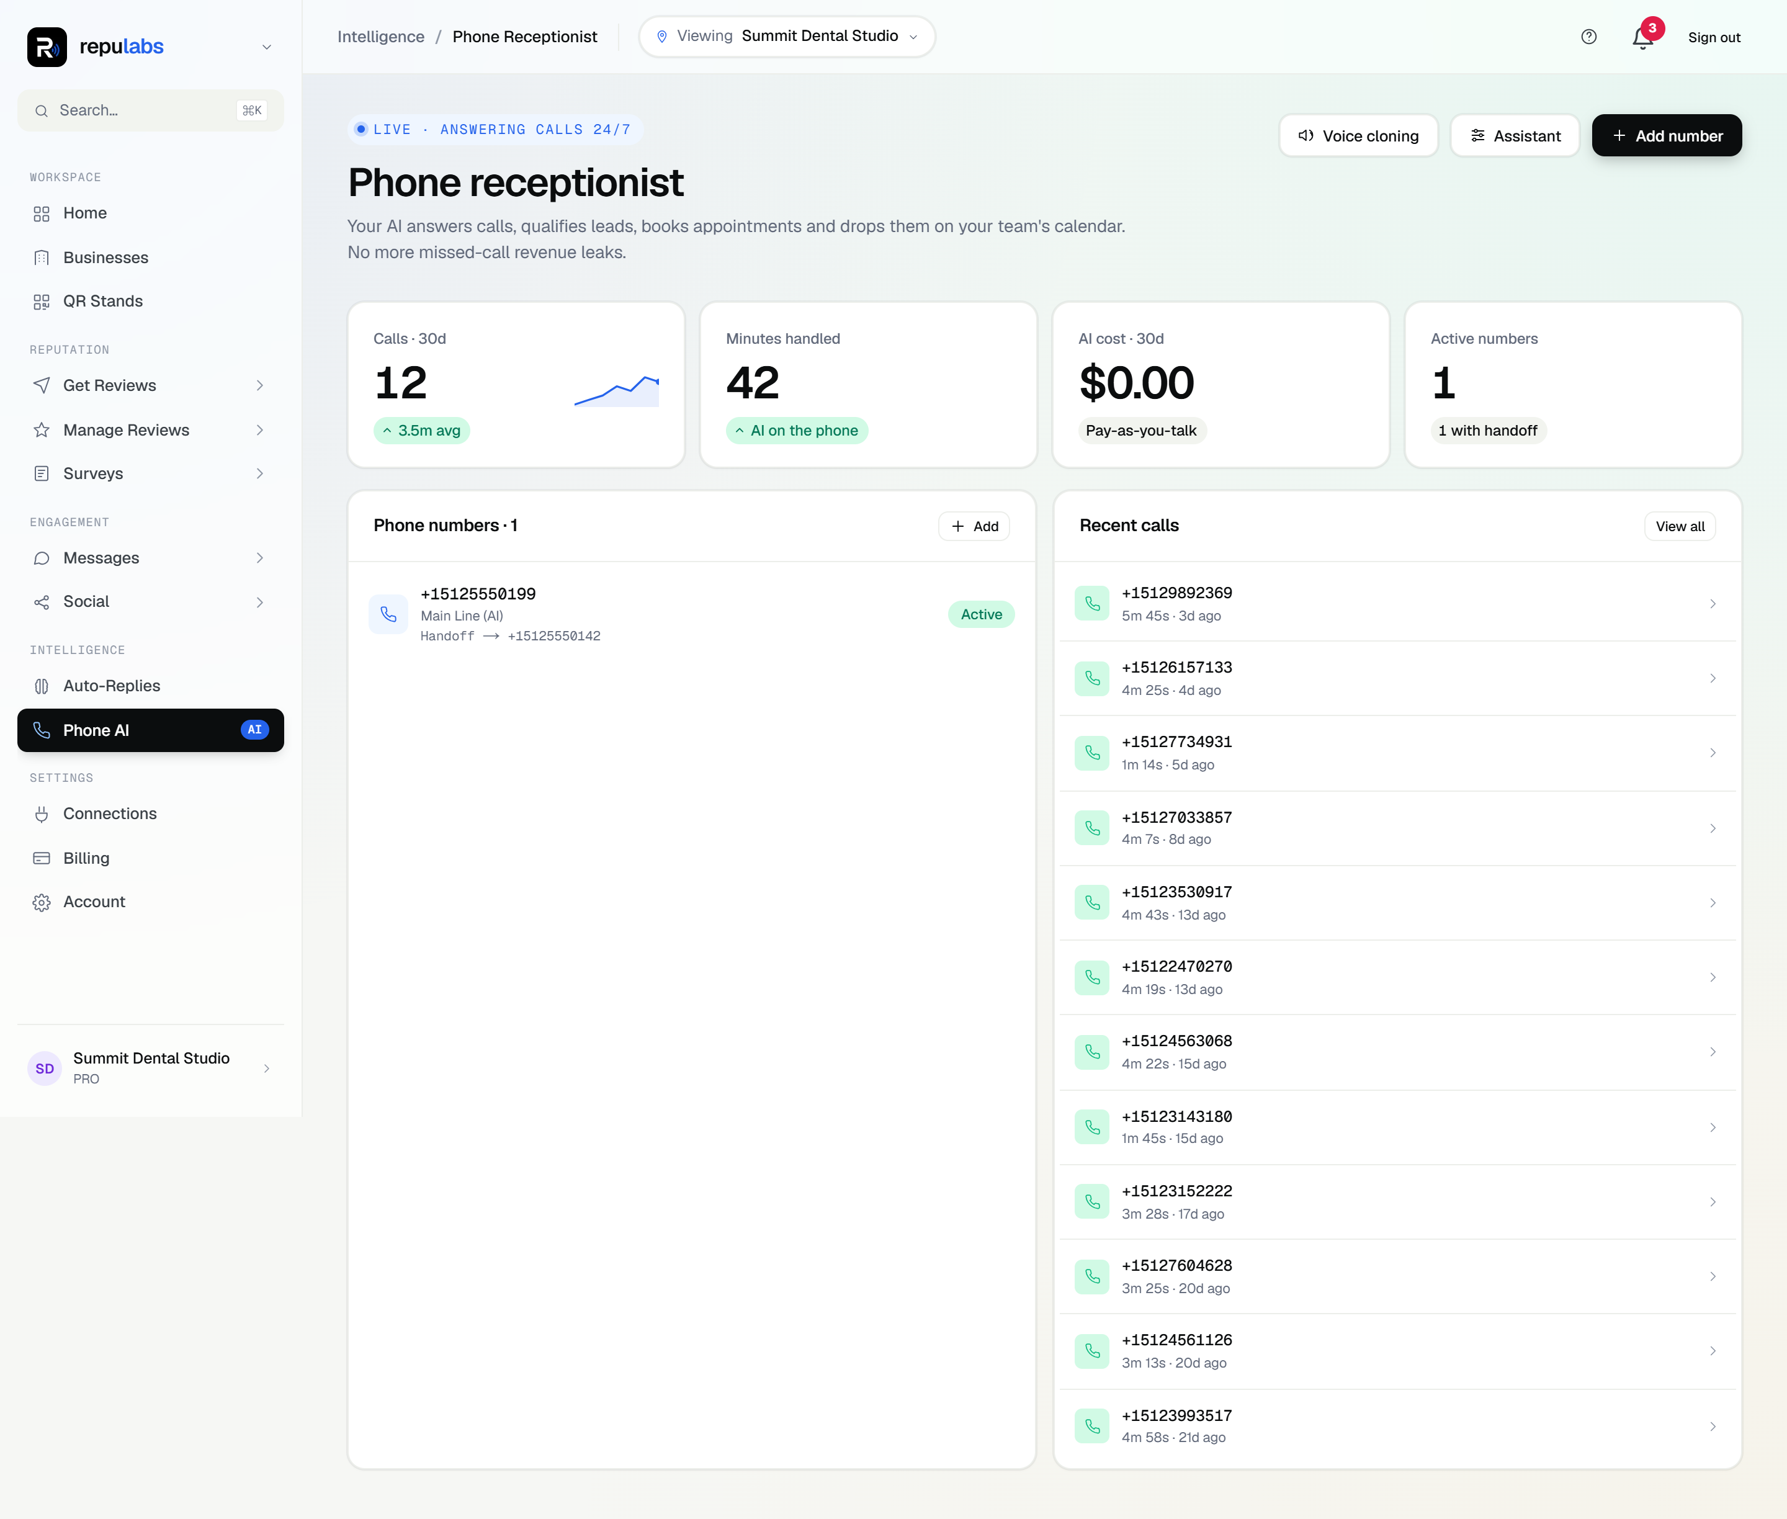
Task: Click the phone icon beside +15125550199
Action: [388, 614]
